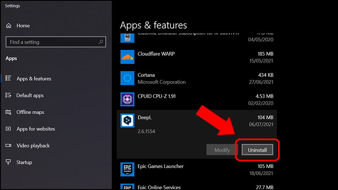Click the search magnifier icon
338x190 pixels.
point(101,42)
